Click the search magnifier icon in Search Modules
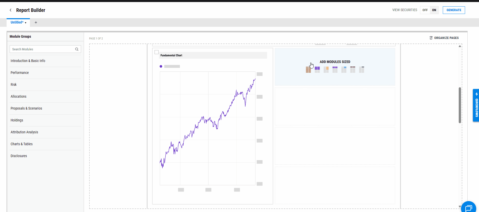Image resolution: width=479 pixels, height=212 pixels. click(77, 49)
